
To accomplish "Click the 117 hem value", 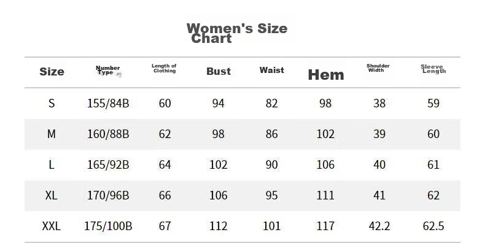I will click(325, 226).
